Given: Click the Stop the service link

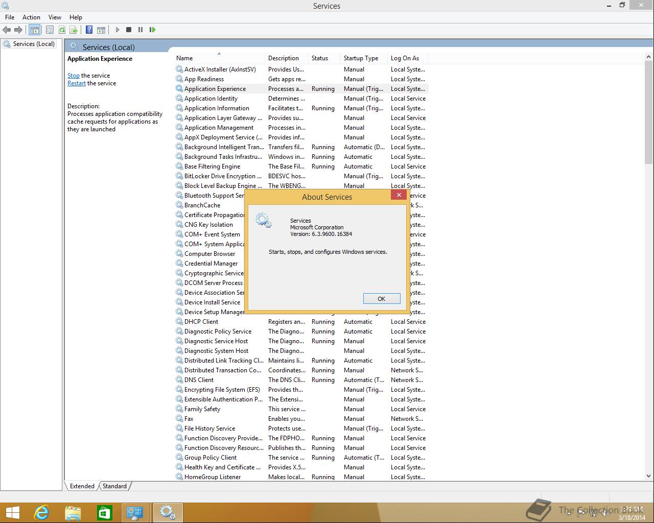Looking at the screenshot, I should click(x=74, y=76).
